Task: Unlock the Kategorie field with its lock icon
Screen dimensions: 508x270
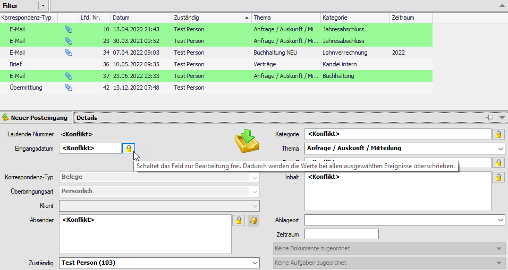Action: 498,134
